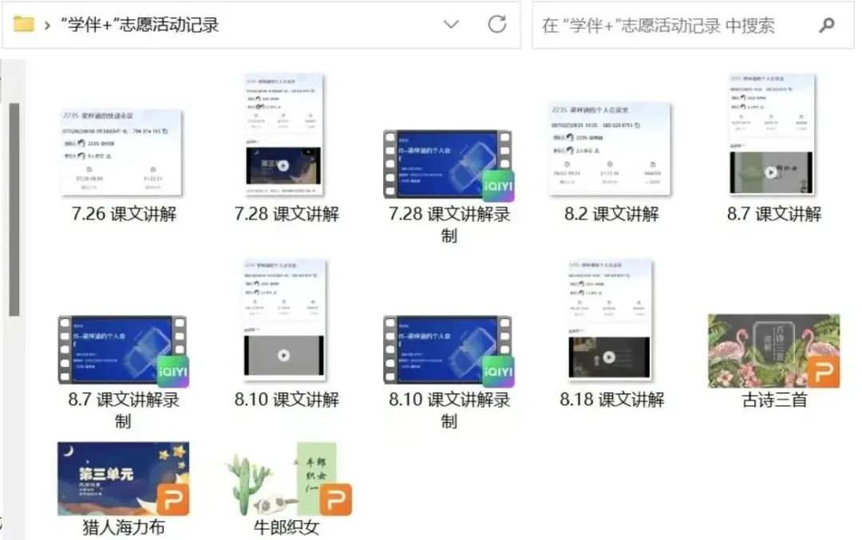
Task: Select the 8.7 课文讲解录制 video file
Action: tap(122, 350)
